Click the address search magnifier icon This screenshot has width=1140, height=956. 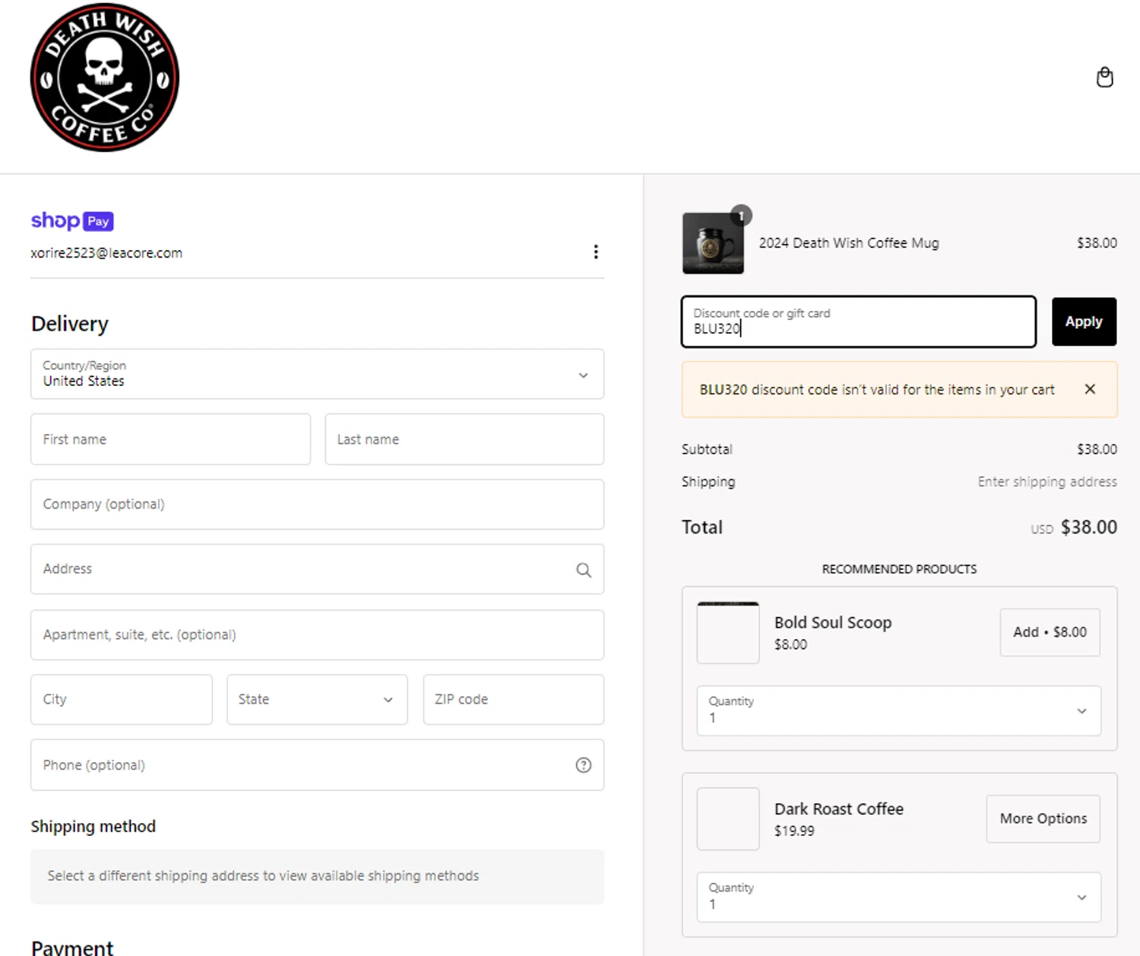point(584,570)
